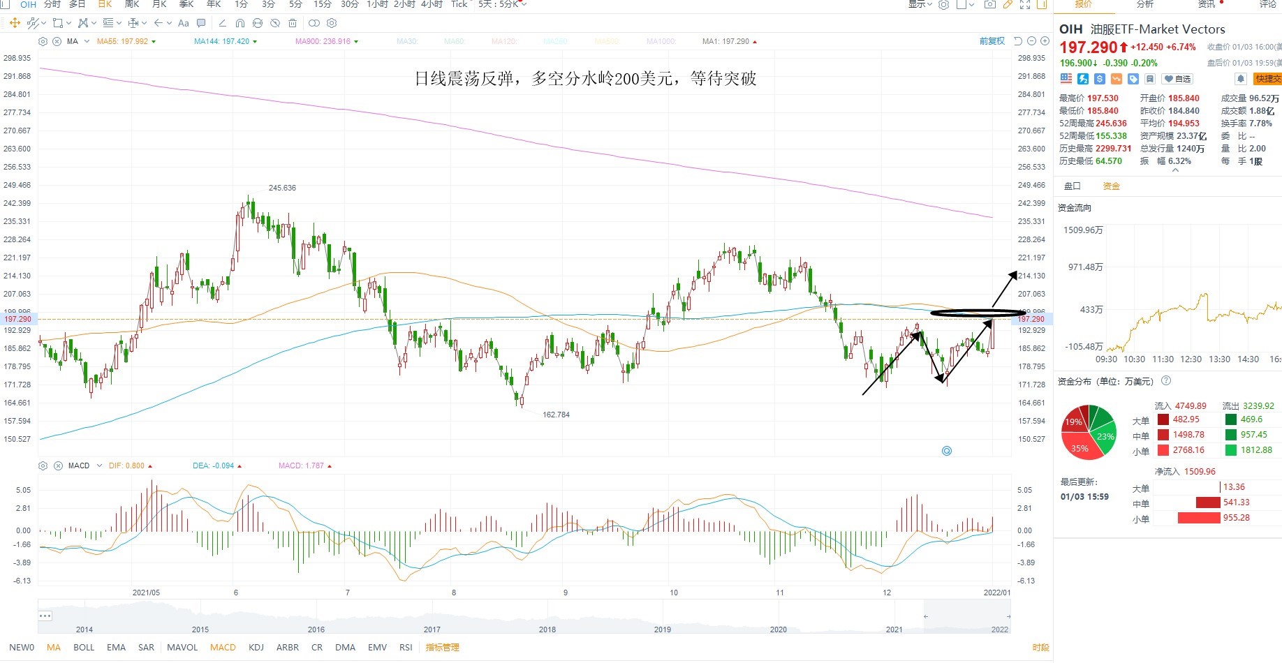Open MACD indicator settings gear
Image resolution: width=1282 pixels, height=663 pixels.
[x=43, y=465]
